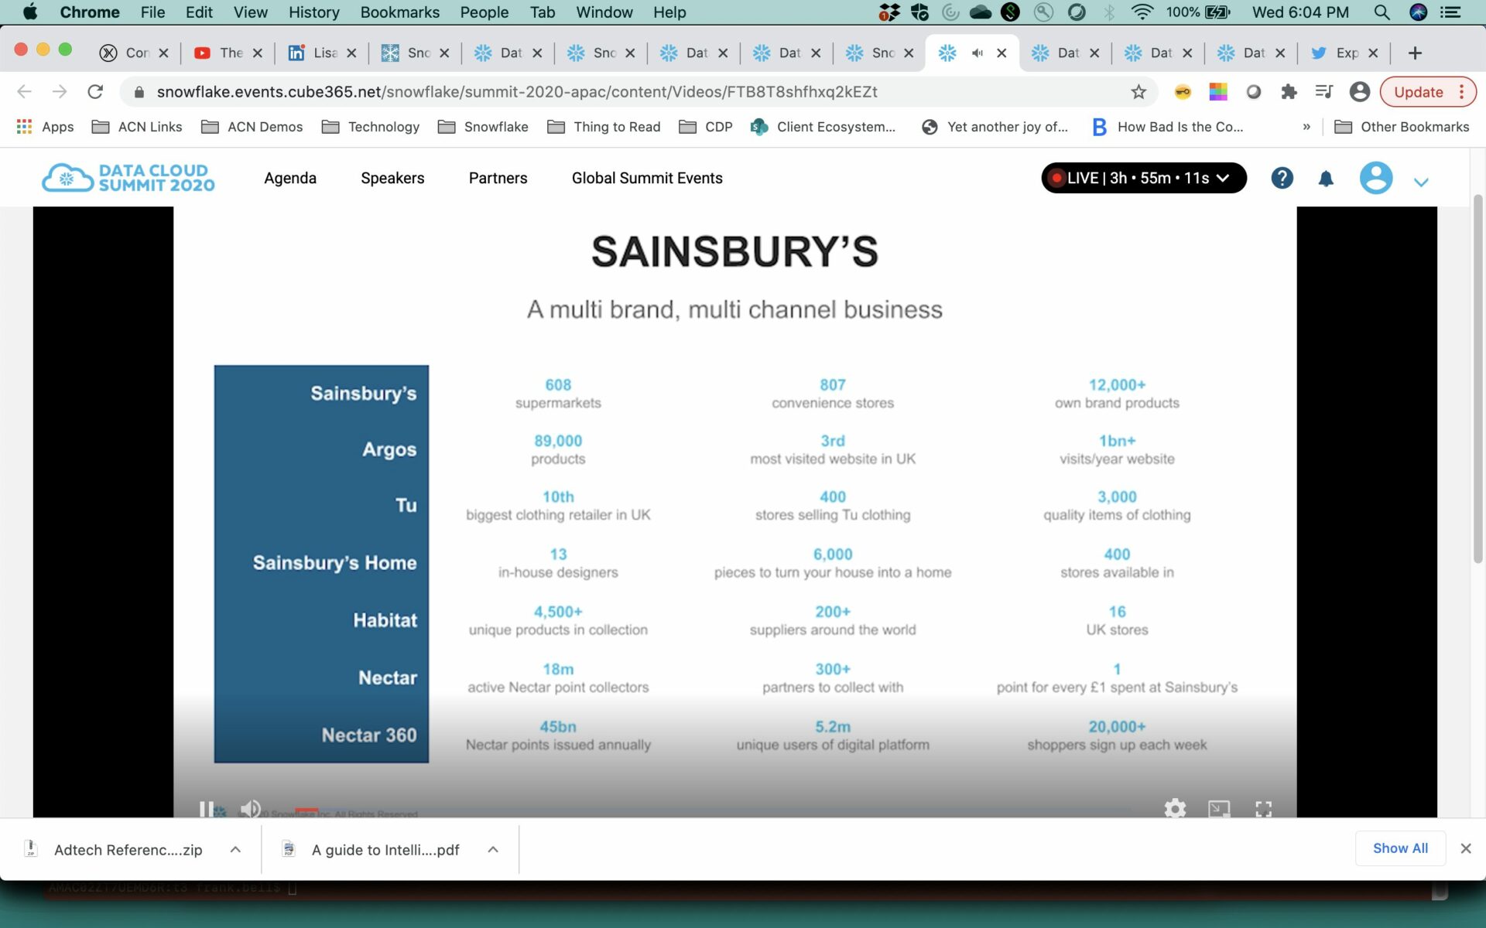This screenshot has width=1486, height=928.
Task: Open Chrome profile account icon
Action: [x=1359, y=92]
